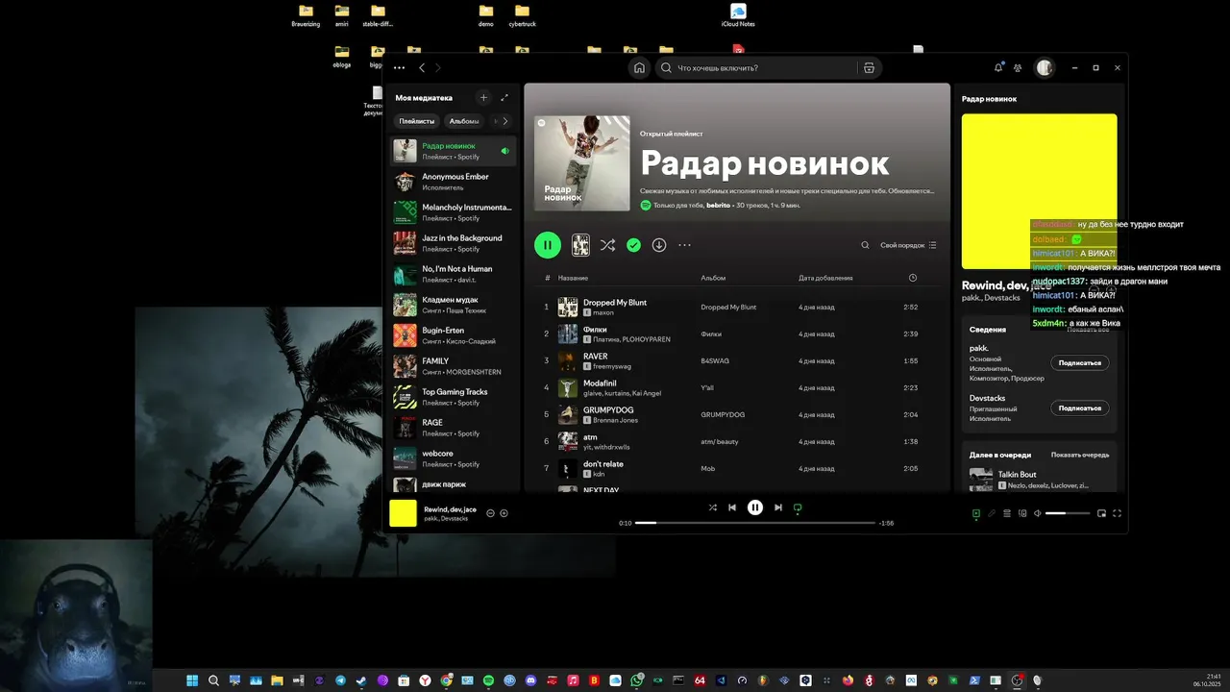Open the webcore playlist in library

tap(454, 458)
